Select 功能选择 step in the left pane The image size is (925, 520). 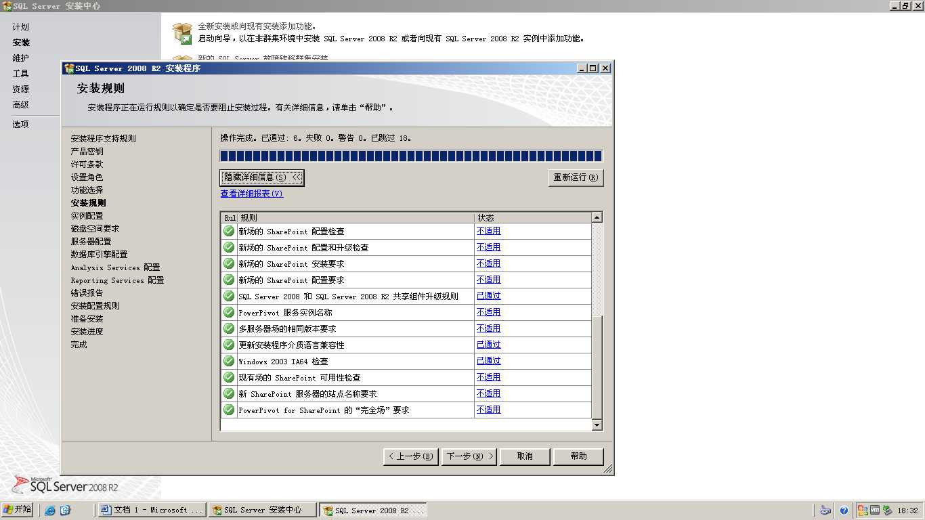coord(87,190)
